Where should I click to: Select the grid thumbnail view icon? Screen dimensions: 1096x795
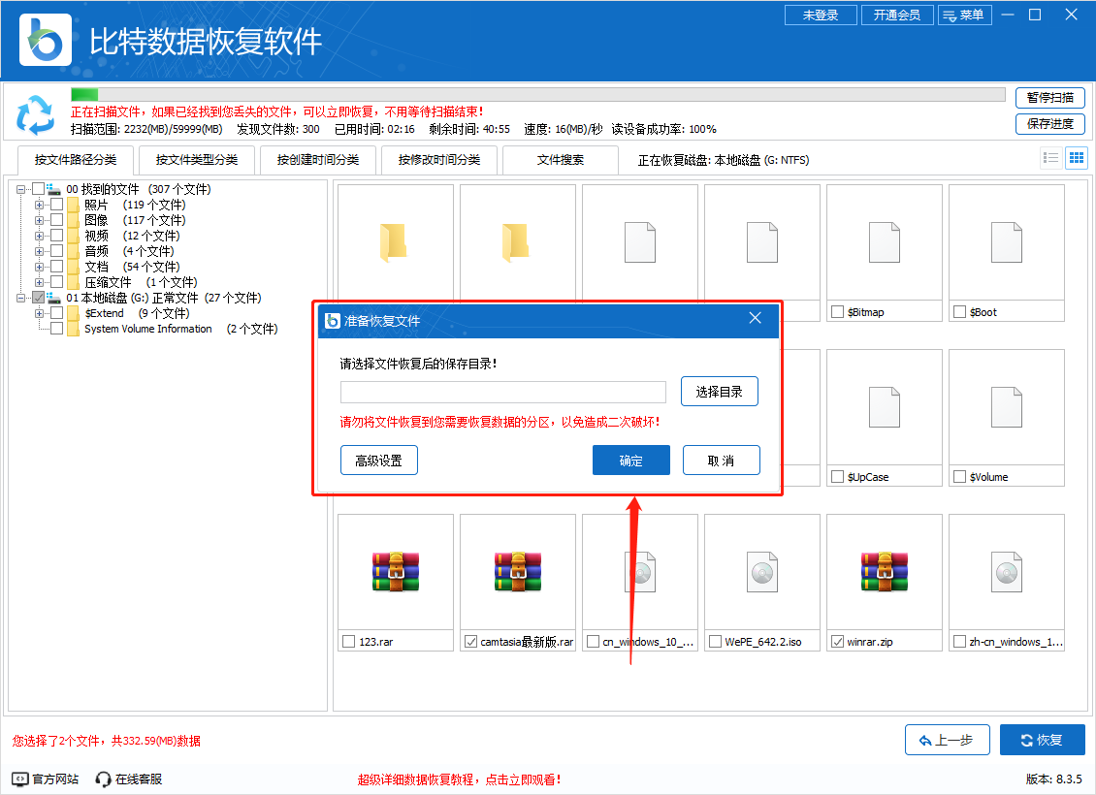tap(1076, 157)
